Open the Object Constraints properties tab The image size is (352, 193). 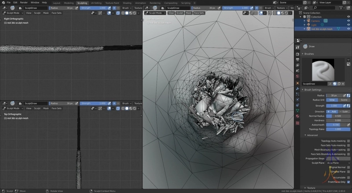[x=297, y=105]
